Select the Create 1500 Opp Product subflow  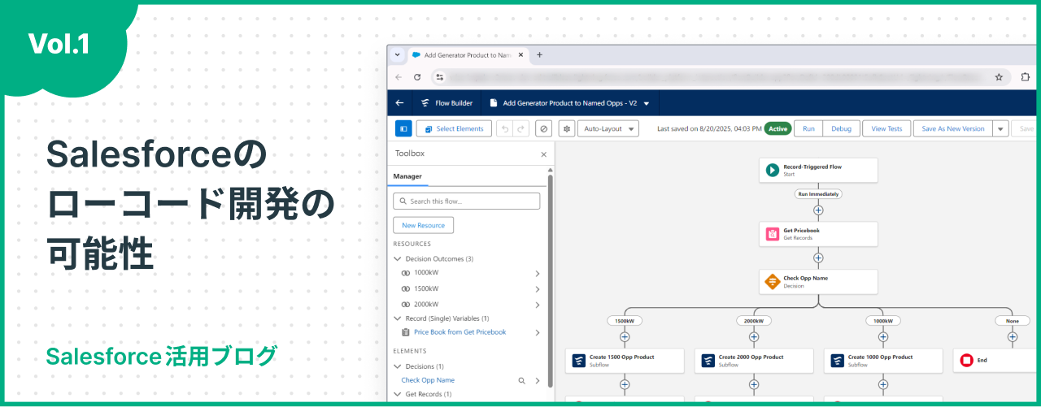point(625,361)
